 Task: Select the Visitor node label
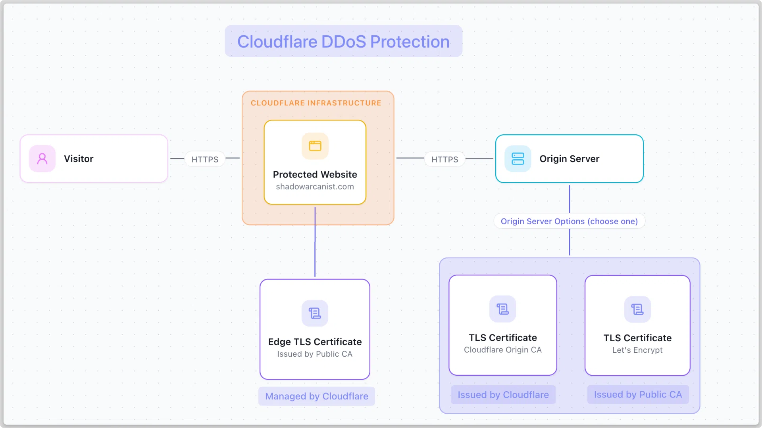(x=79, y=159)
